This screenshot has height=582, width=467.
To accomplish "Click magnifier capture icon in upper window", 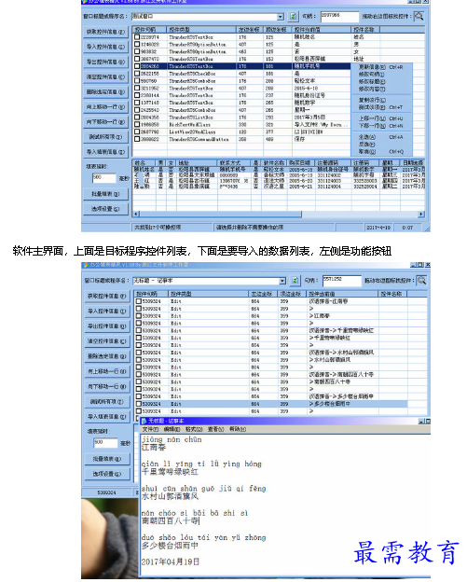I will coord(419,16).
